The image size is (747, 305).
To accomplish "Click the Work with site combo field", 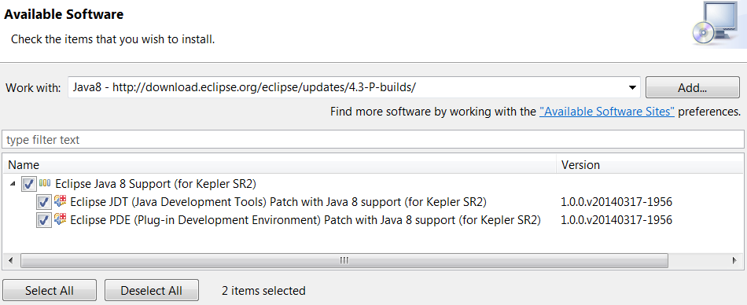I will 354,88.
